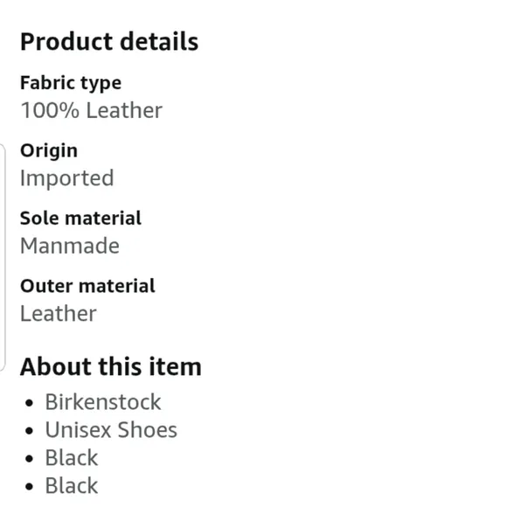Image resolution: width=506 pixels, height=507 pixels.
Task: Click the bullet marker of last Black
Action: click(29, 486)
